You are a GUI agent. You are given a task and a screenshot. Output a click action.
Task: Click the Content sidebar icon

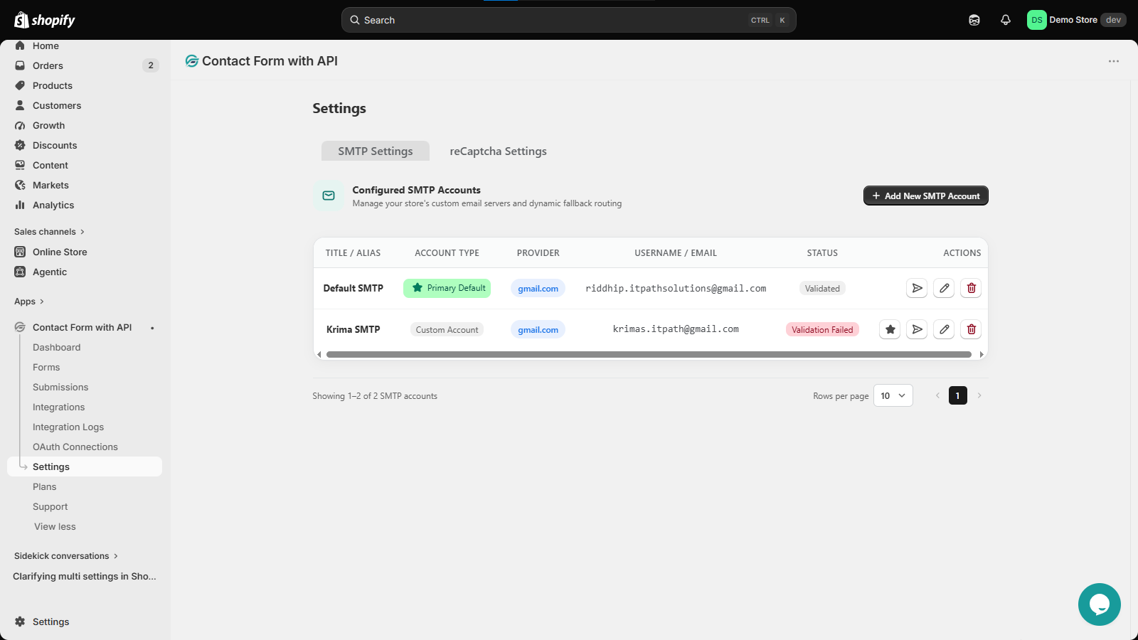point(20,165)
